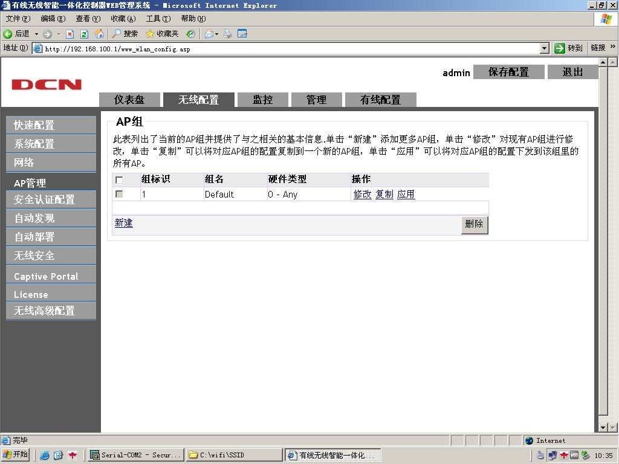Open the Back button history dropdown

tap(37, 34)
